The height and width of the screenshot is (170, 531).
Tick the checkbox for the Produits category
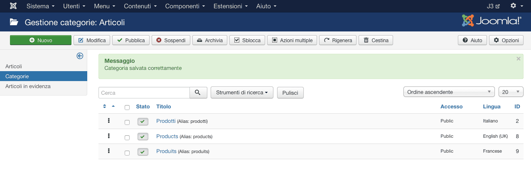[x=127, y=153]
